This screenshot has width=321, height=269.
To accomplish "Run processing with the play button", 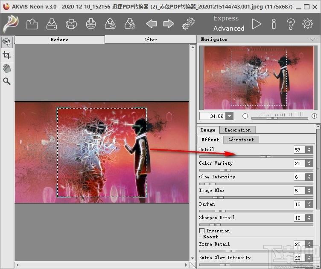I will (x=256, y=24).
